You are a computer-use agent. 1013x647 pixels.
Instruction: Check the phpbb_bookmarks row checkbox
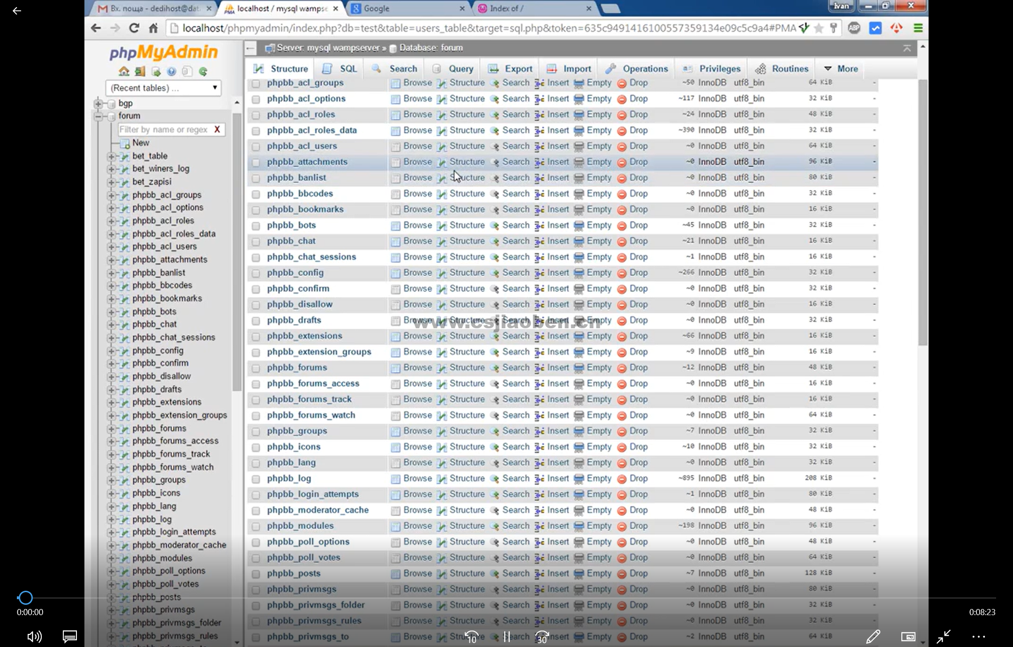tap(256, 210)
